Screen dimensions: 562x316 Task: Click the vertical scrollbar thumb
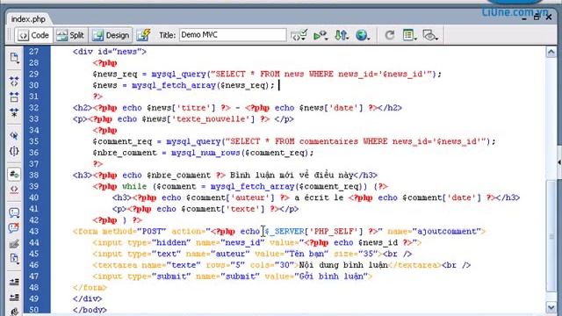(x=551, y=236)
